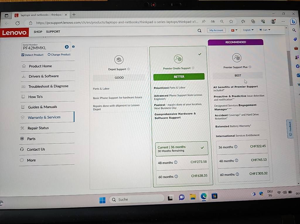Open the SUPPORT menu
Viewport: 300px width, 224px height.
[x=53, y=32]
